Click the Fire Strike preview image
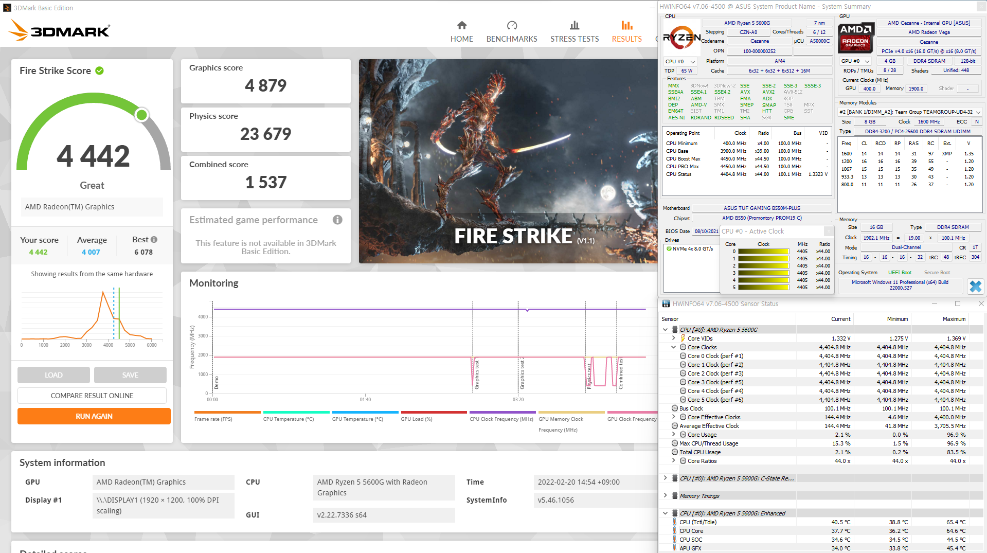Image resolution: width=987 pixels, height=553 pixels. 508,161
